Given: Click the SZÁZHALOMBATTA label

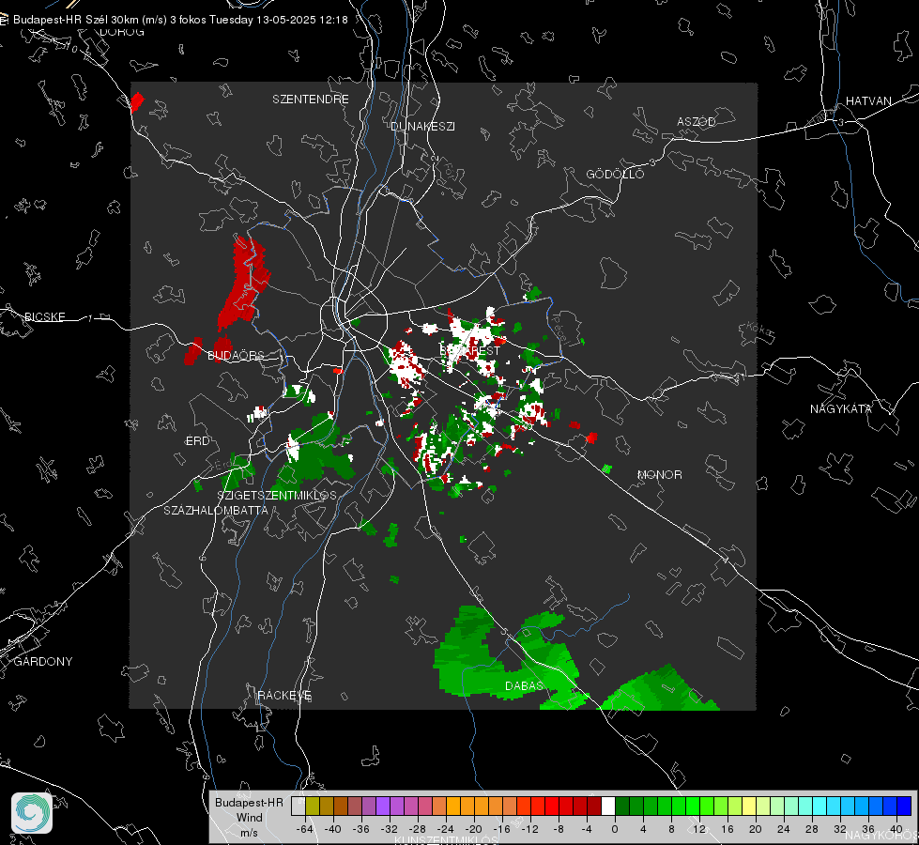Looking at the screenshot, I should tap(216, 511).
